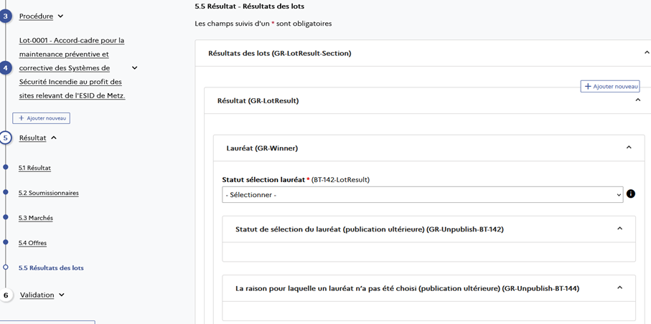Image resolution: width=651 pixels, height=324 pixels.
Task: Open the Lot-0001 Accord-cadre link
Action: (x=72, y=68)
